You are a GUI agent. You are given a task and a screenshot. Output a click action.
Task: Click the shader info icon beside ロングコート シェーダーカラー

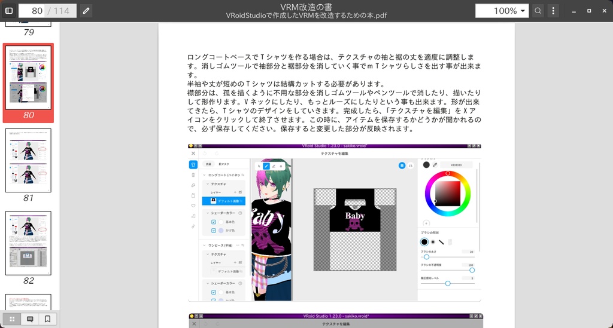pos(240,213)
